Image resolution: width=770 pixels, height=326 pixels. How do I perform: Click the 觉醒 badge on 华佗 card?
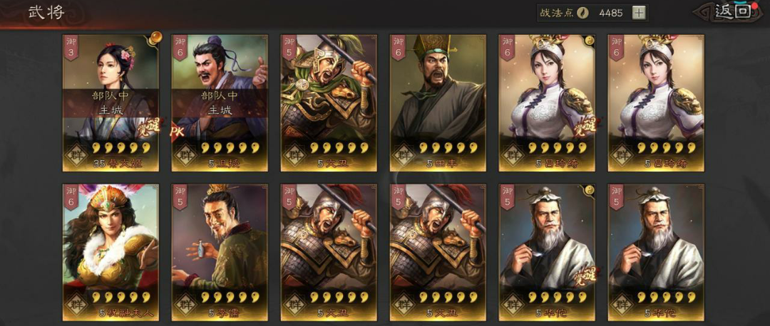[584, 276]
